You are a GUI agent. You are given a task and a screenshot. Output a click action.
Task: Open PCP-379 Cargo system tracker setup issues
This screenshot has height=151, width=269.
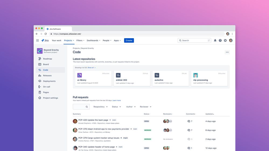coord(99,138)
